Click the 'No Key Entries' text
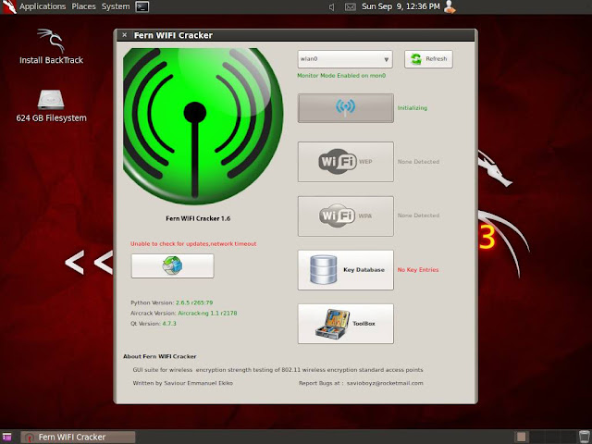592x444 pixels. (418, 270)
